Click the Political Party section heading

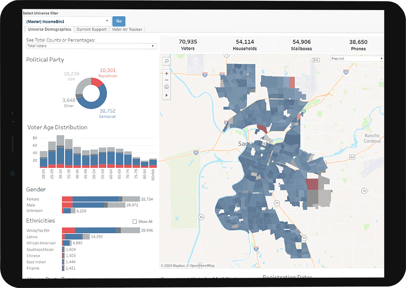point(45,60)
